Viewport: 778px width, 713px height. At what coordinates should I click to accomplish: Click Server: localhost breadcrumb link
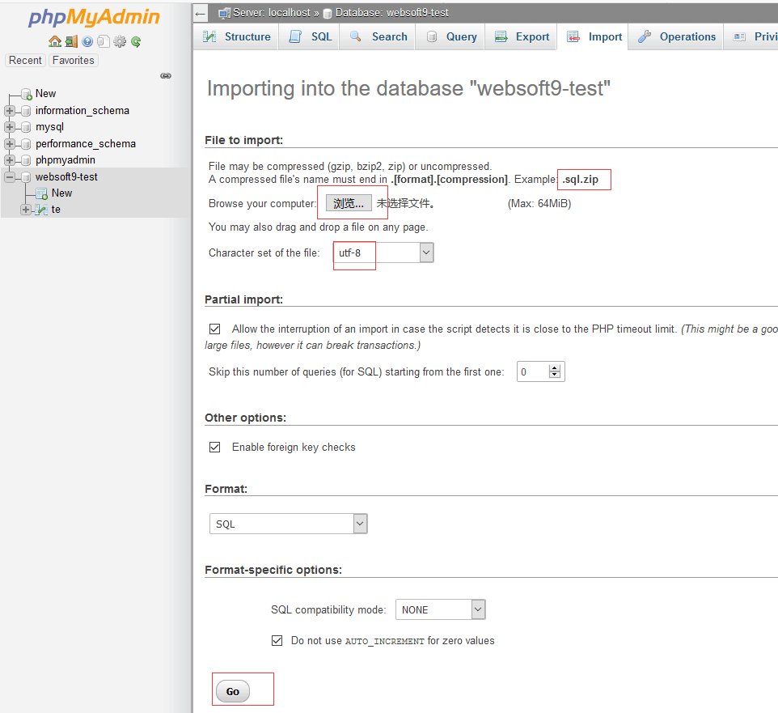coord(272,13)
